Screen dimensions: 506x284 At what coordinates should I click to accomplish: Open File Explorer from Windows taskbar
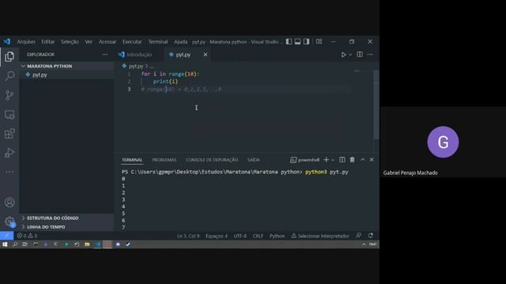(87, 245)
